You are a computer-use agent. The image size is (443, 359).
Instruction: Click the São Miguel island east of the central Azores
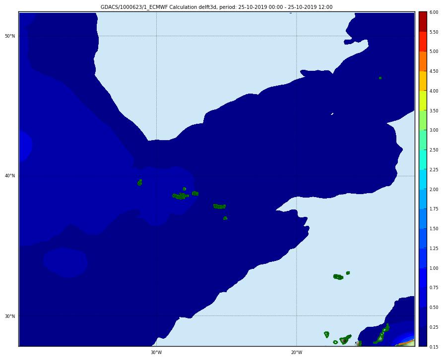click(219, 206)
